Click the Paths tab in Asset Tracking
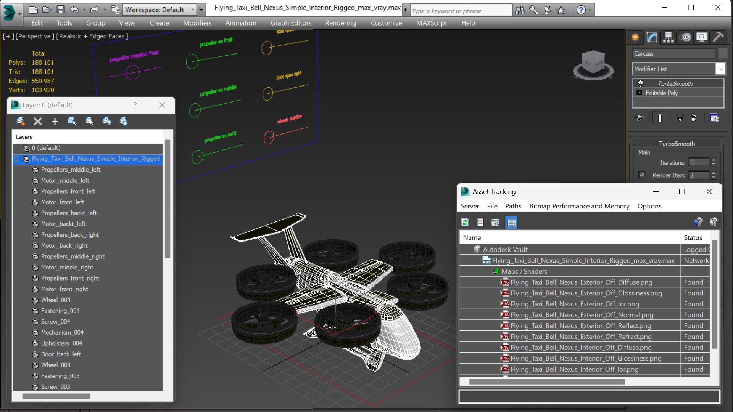 [513, 206]
